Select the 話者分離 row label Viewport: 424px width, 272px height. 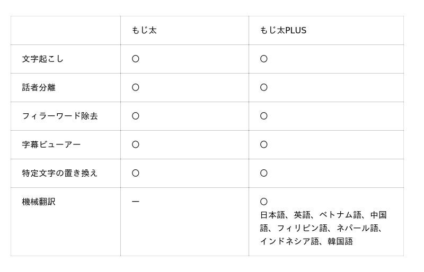39,88
